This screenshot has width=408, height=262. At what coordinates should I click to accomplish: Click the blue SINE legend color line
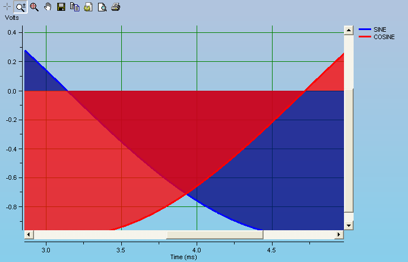click(x=364, y=29)
